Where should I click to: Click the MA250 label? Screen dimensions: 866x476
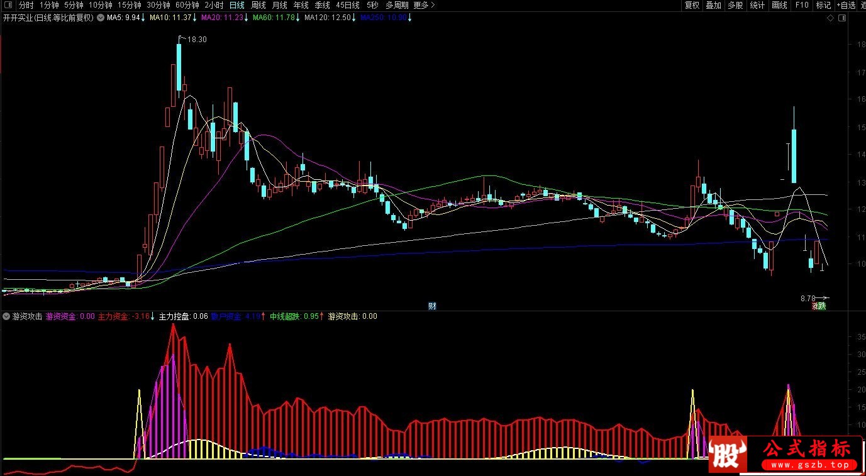pyautogui.click(x=384, y=18)
